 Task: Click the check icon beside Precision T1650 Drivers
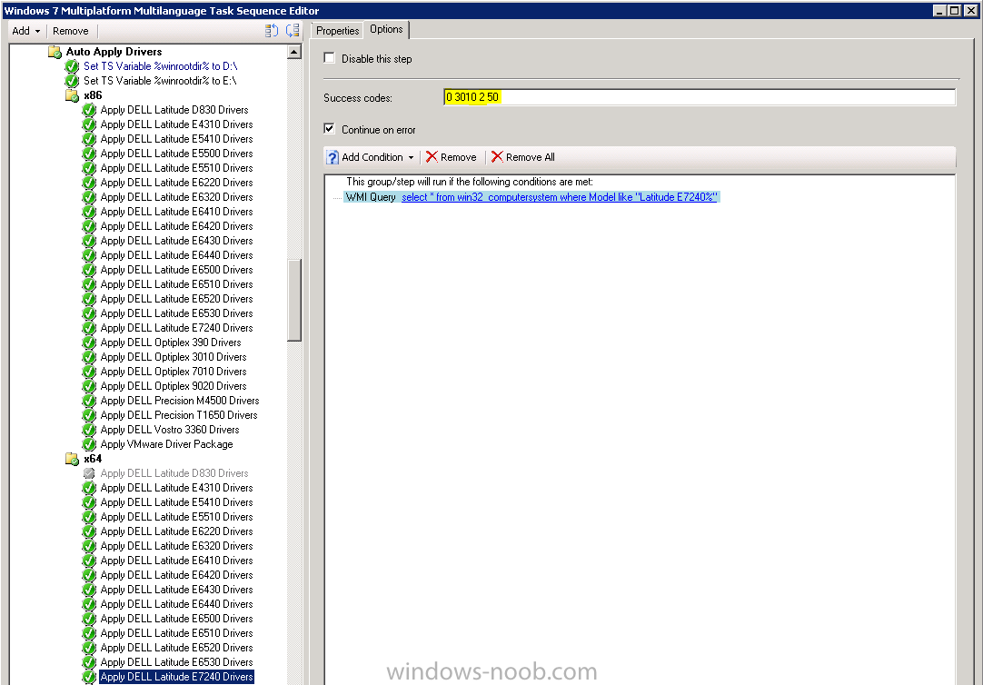pos(89,415)
